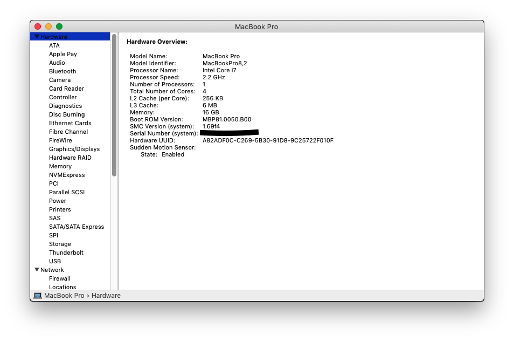Click the Sudden Motion Sensor Enabled state

[173, 154]
